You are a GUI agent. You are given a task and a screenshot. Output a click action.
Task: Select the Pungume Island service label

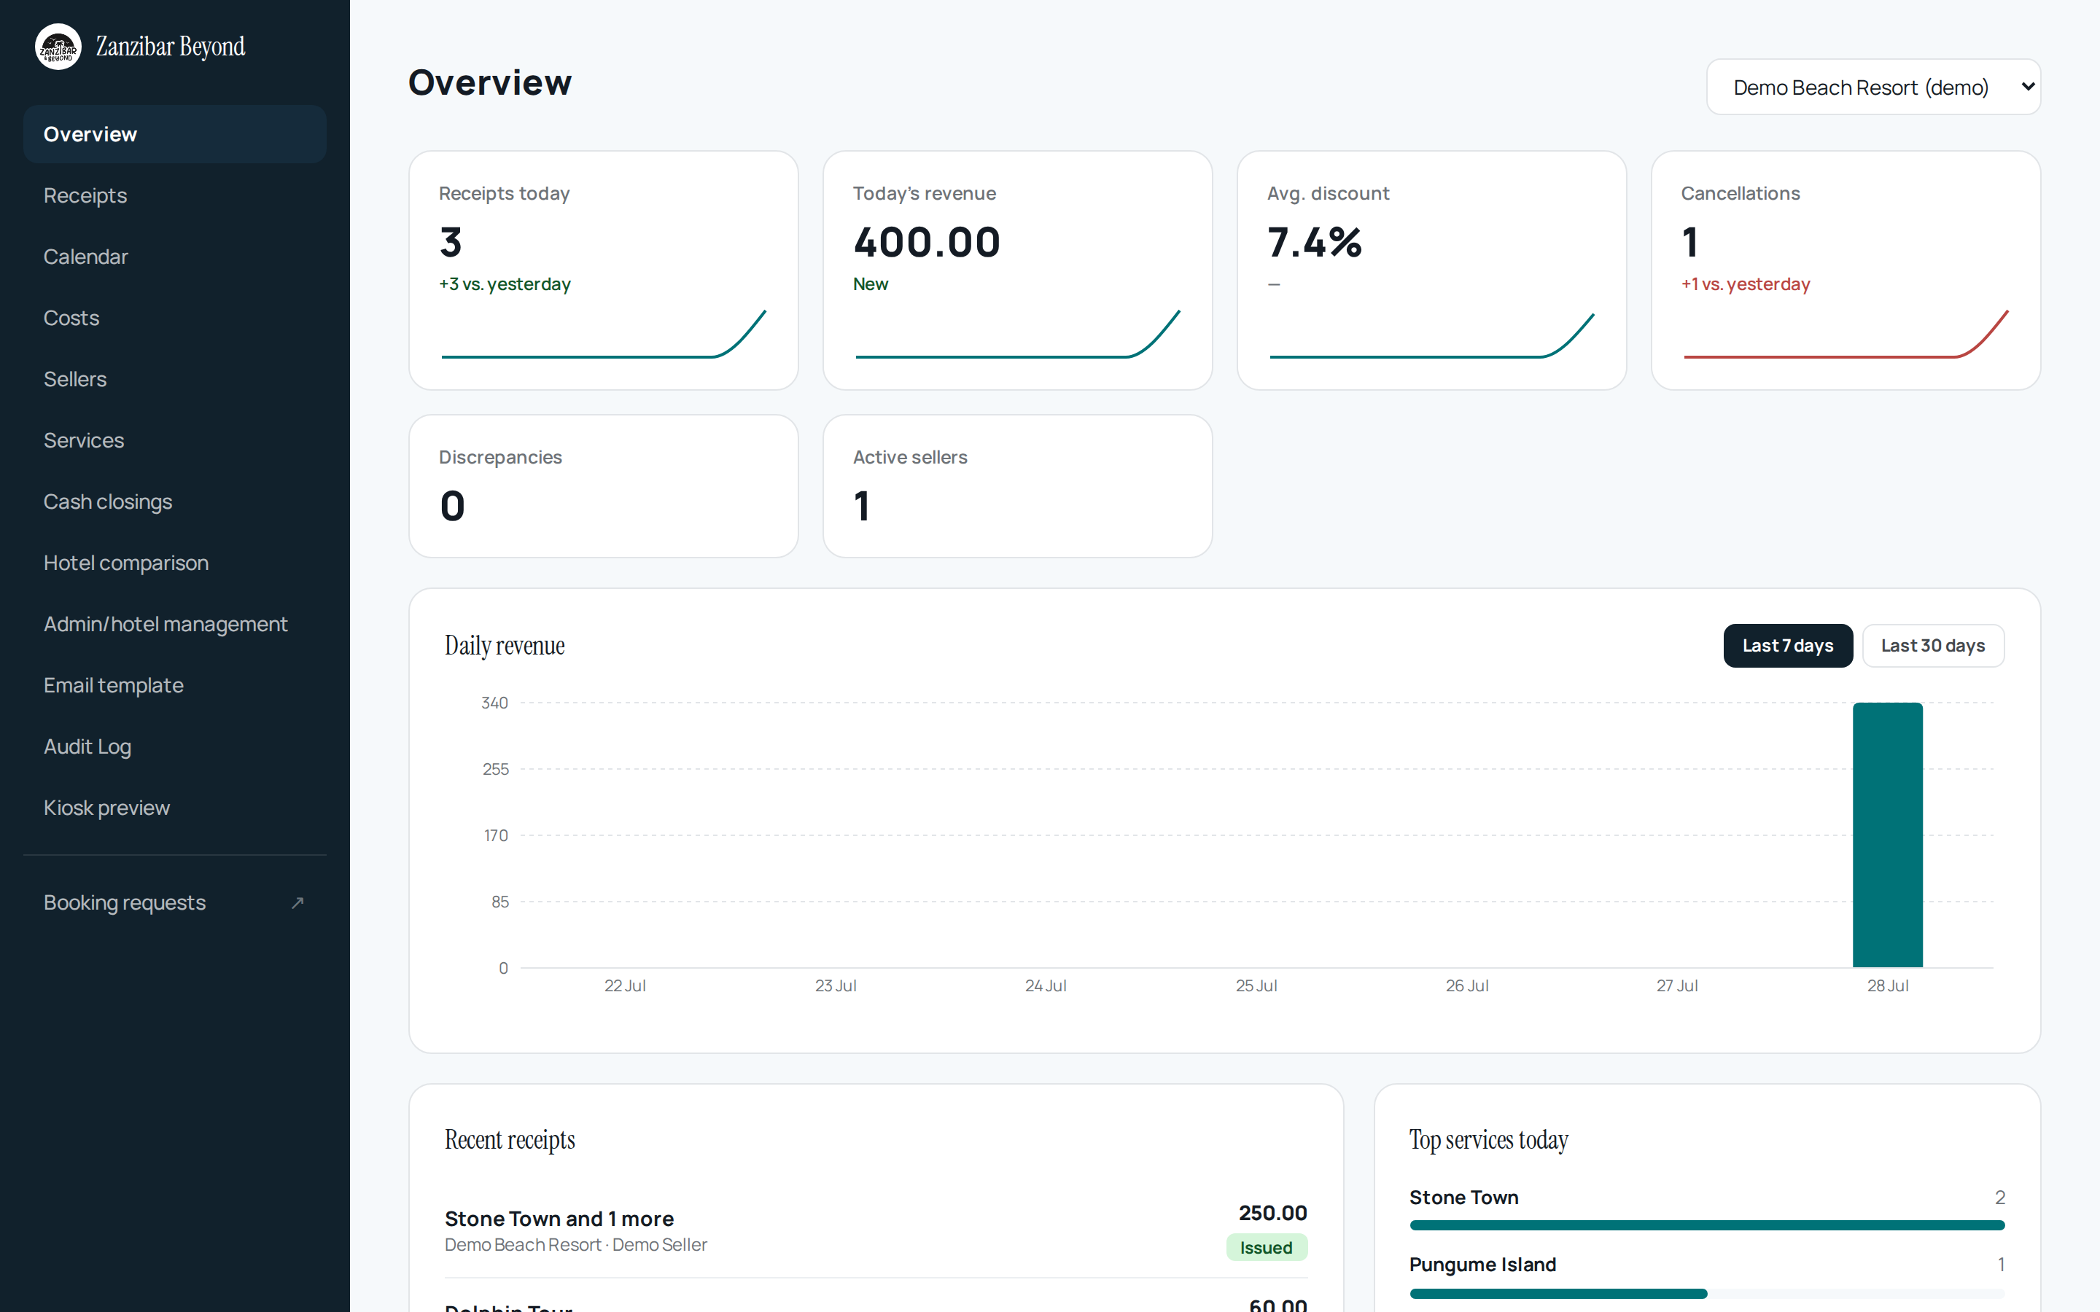coord(1482,1265)
